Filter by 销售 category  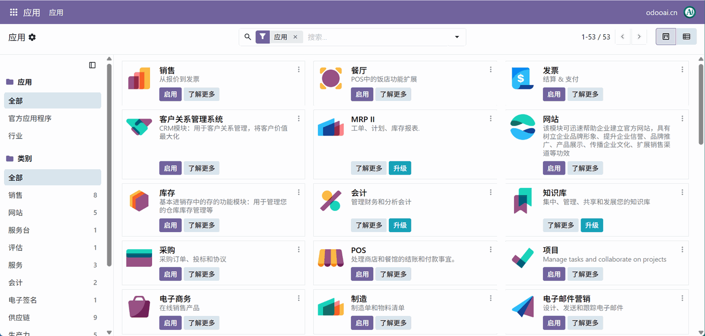pos(52,195)
